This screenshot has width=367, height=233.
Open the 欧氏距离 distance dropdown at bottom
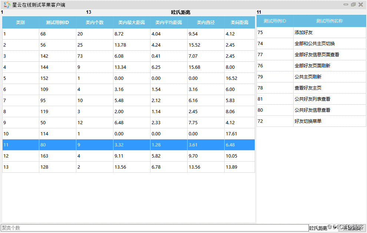(x=324, y=228)
